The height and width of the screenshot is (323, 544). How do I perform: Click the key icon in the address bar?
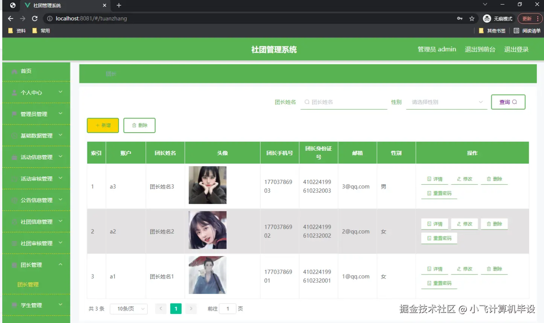[x=460, y=18]
